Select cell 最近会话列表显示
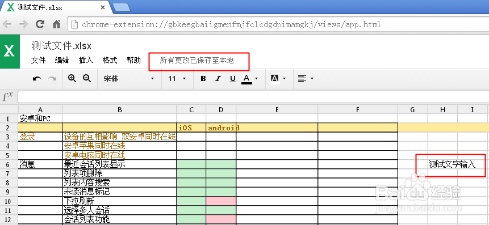Screen dimensions: 489x225 pyautogui.click(x=119, y=164)
